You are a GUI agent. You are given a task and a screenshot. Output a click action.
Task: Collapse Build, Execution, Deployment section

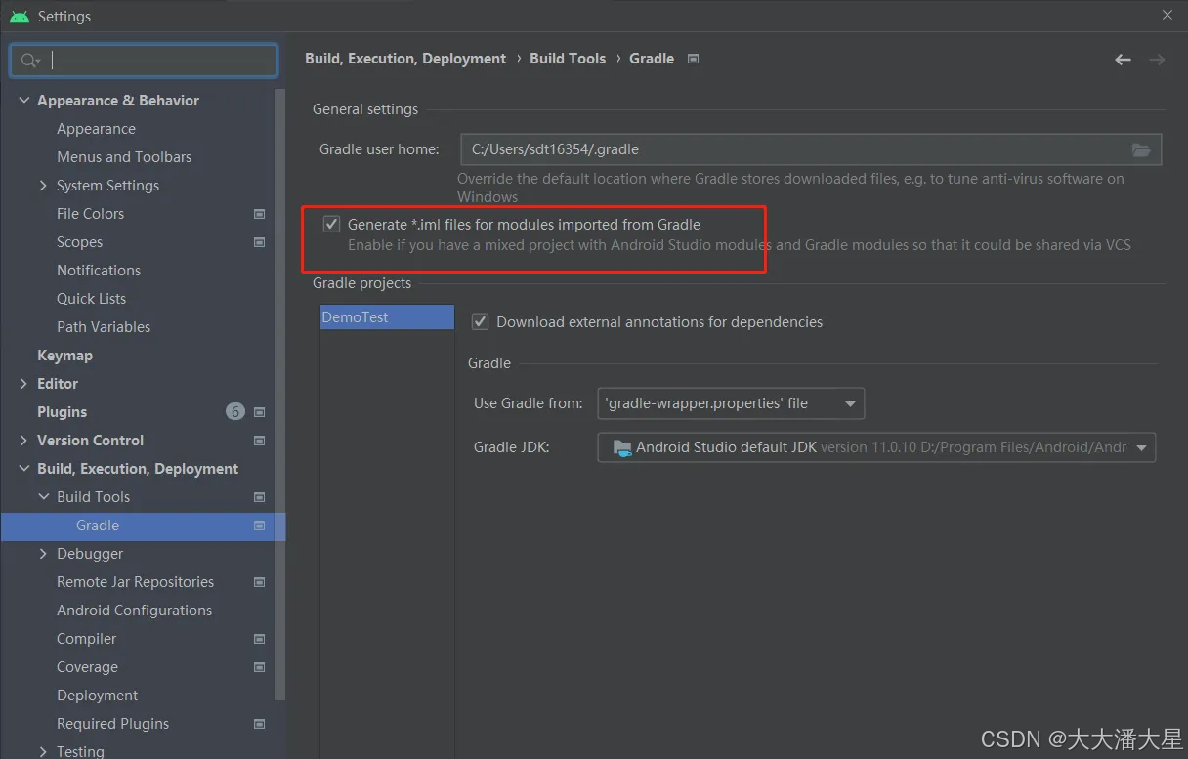point(24,469)
